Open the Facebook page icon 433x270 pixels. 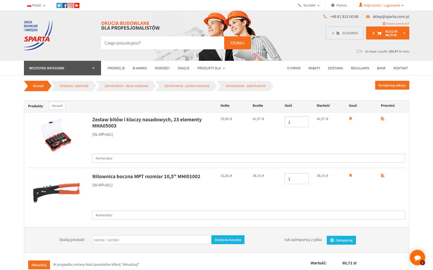pos(65,5)
